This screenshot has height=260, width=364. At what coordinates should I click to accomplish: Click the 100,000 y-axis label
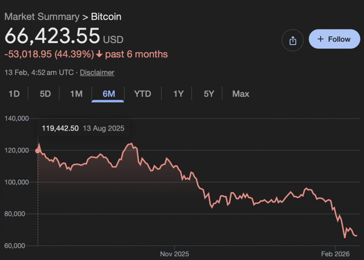coord(17,182)
